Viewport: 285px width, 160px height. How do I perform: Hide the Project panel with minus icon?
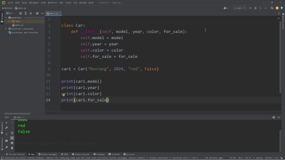[x=42, y=13]
